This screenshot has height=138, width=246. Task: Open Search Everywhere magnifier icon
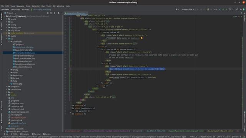(238, 10)
